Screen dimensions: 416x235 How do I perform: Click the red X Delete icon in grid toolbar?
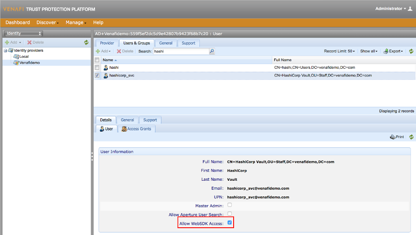[x=119, y=51]
